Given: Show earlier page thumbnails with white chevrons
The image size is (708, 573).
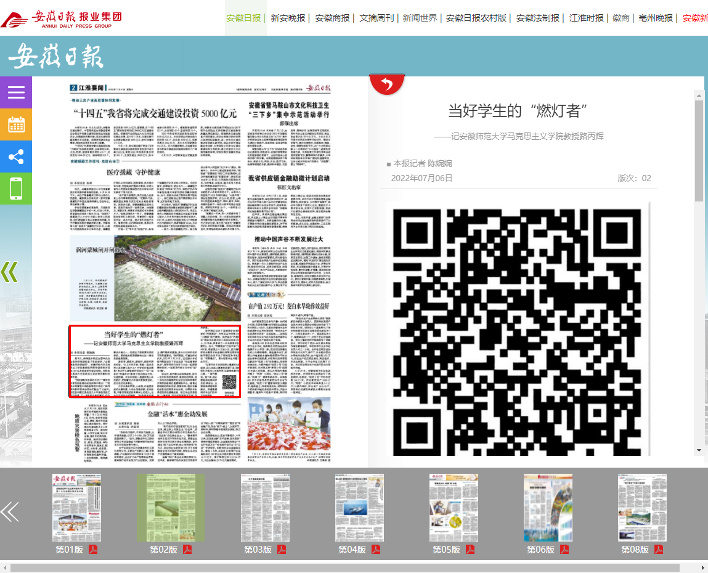Looking at the screenshot, I should 10,511.
